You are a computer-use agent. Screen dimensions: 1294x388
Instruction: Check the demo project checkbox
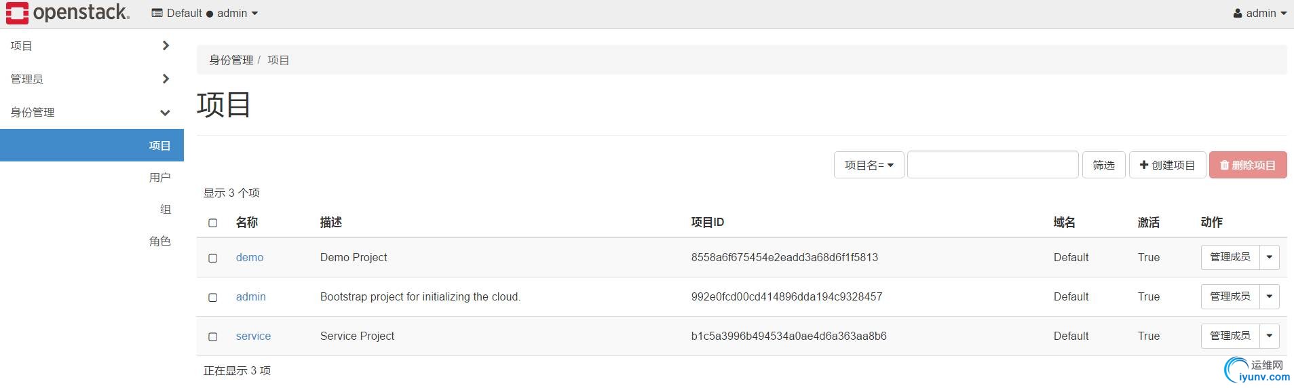(x=213, y=258)
